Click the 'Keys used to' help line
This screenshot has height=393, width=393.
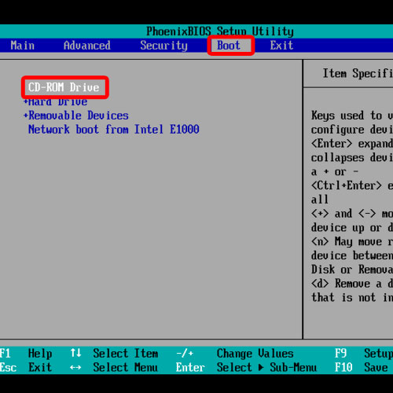(x=352, y=116)
